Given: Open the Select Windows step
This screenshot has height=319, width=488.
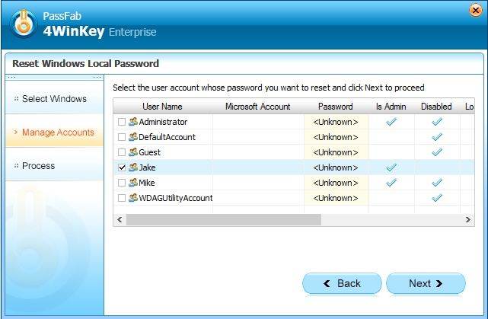Looking at the screenshot, I should [x=53, y=99].
